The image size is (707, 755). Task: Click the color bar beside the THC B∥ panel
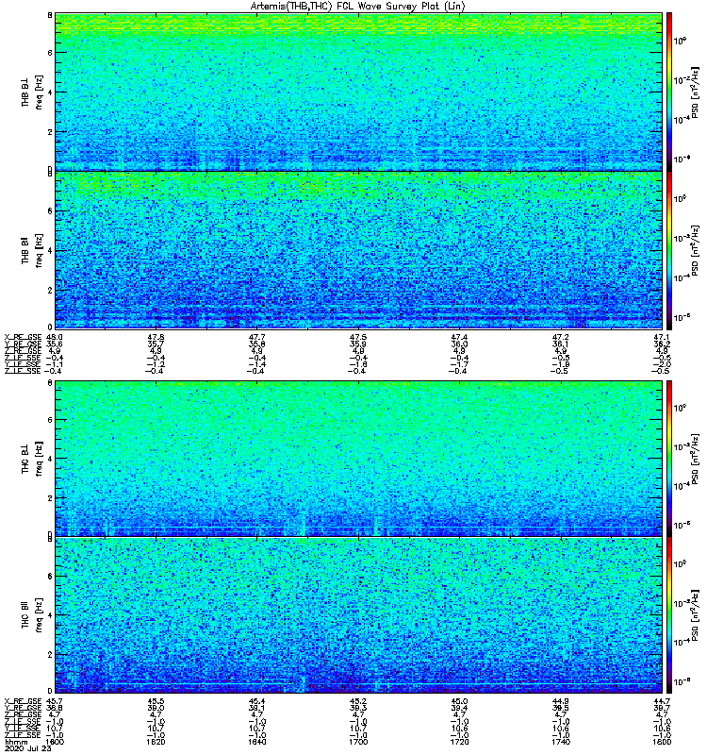point(669,615)
